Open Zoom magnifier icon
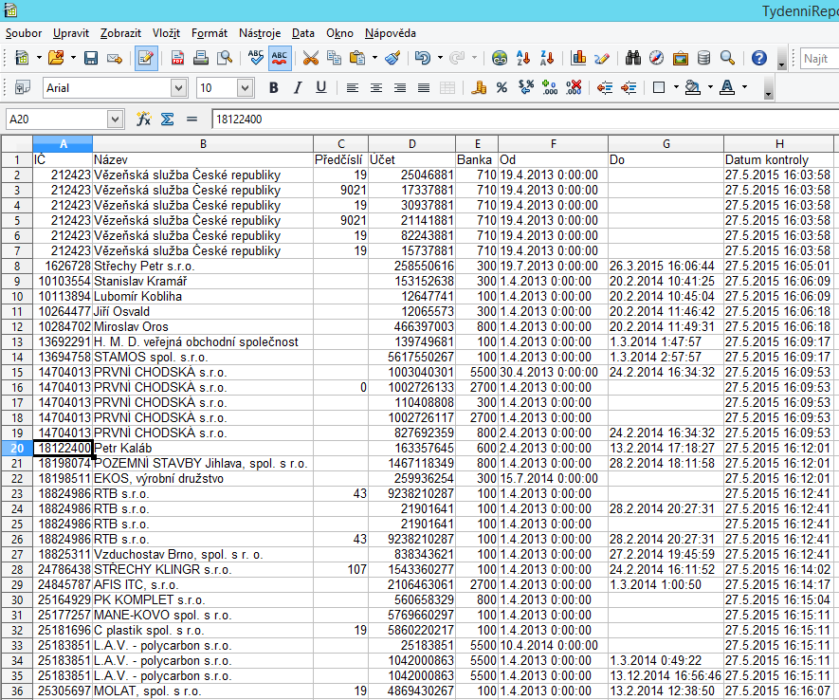 (x=727, y=57)
